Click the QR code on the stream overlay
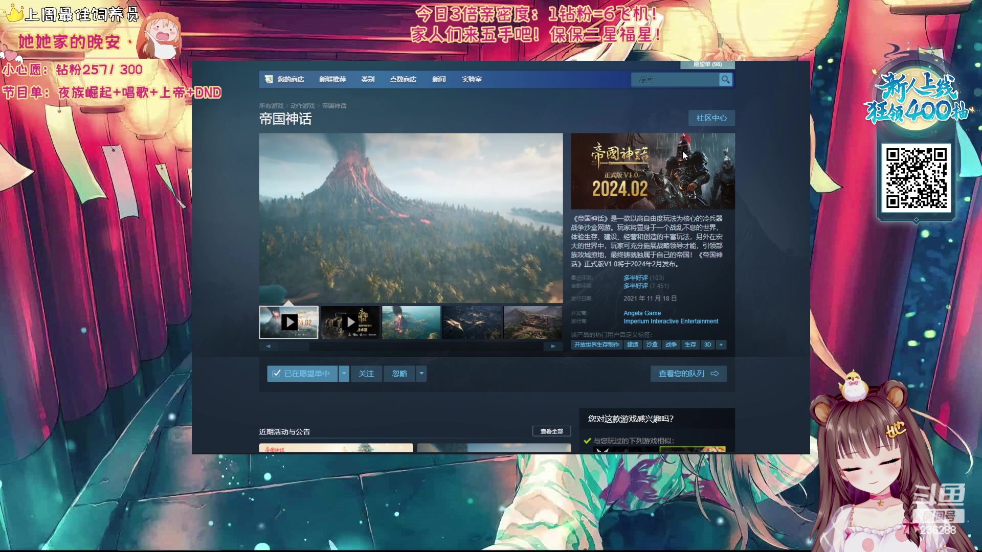Image resolution: width=982 pixels, height=552 pixels. [916, 178]
